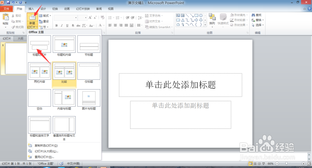312x168 pixels.
Task: Open Align Text (对齐文本) options
Action: point(154,21)
